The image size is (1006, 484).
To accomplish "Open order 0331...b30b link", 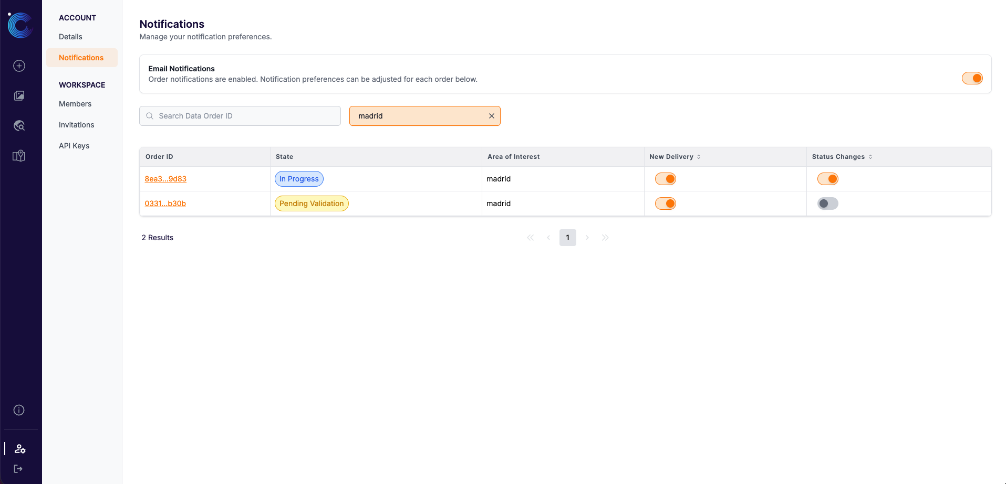I will pos(165,203).
